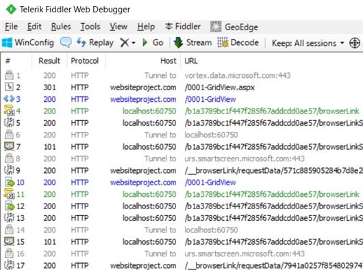Image resolution: width=363 pixels, height=270 pixels.
Task: Select the POST icon of session 12
Action: [10, 206]
